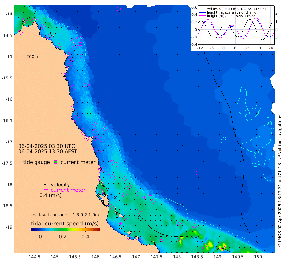
Task: Click the latitude axis label '-16.5'
Action: coord(7,120)
